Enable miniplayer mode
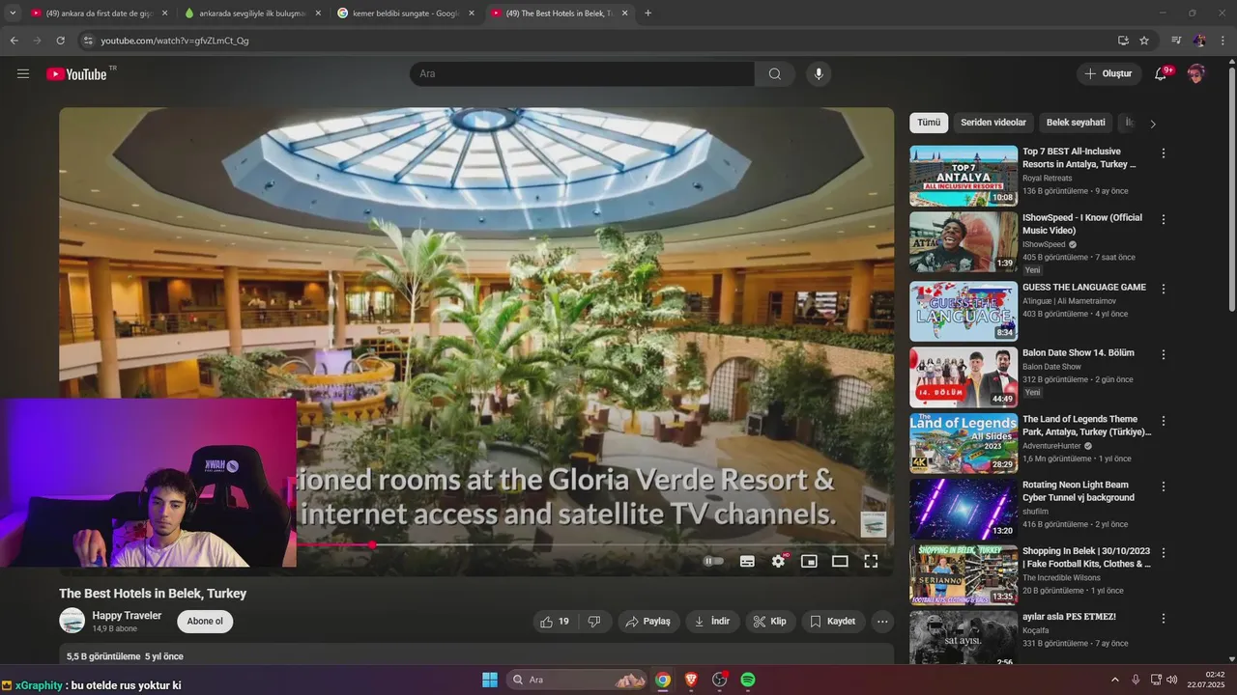This screenshot has height=695, width=1237. (809, 561)
